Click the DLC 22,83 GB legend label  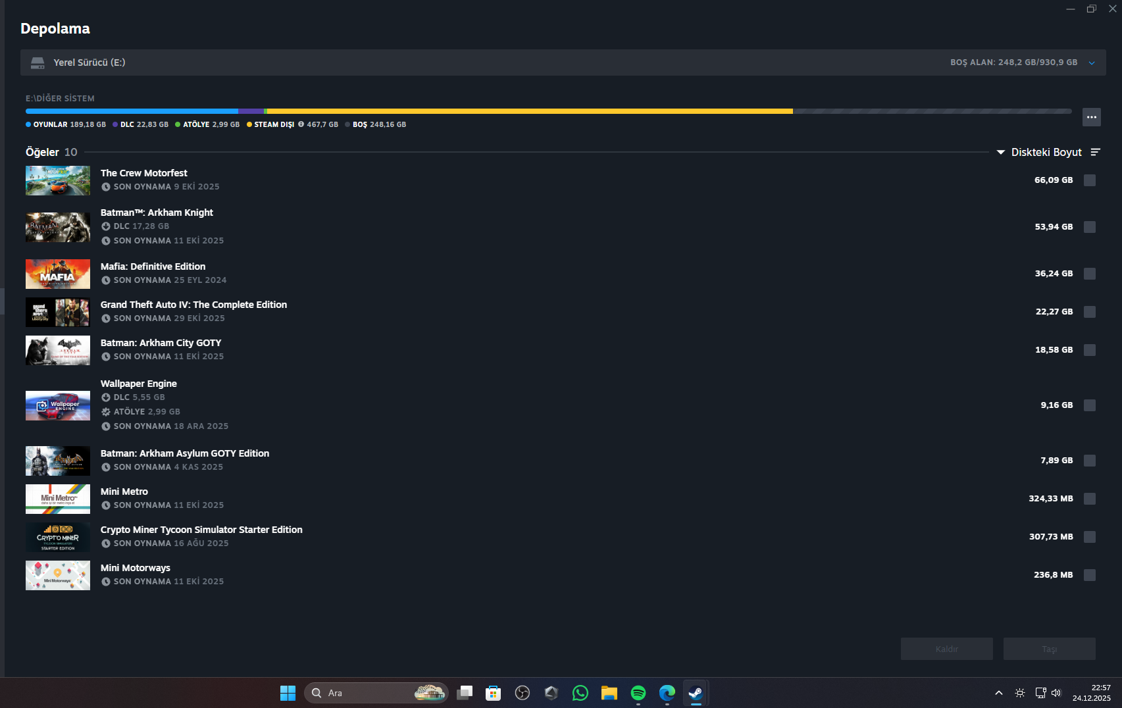pos(140,124)
